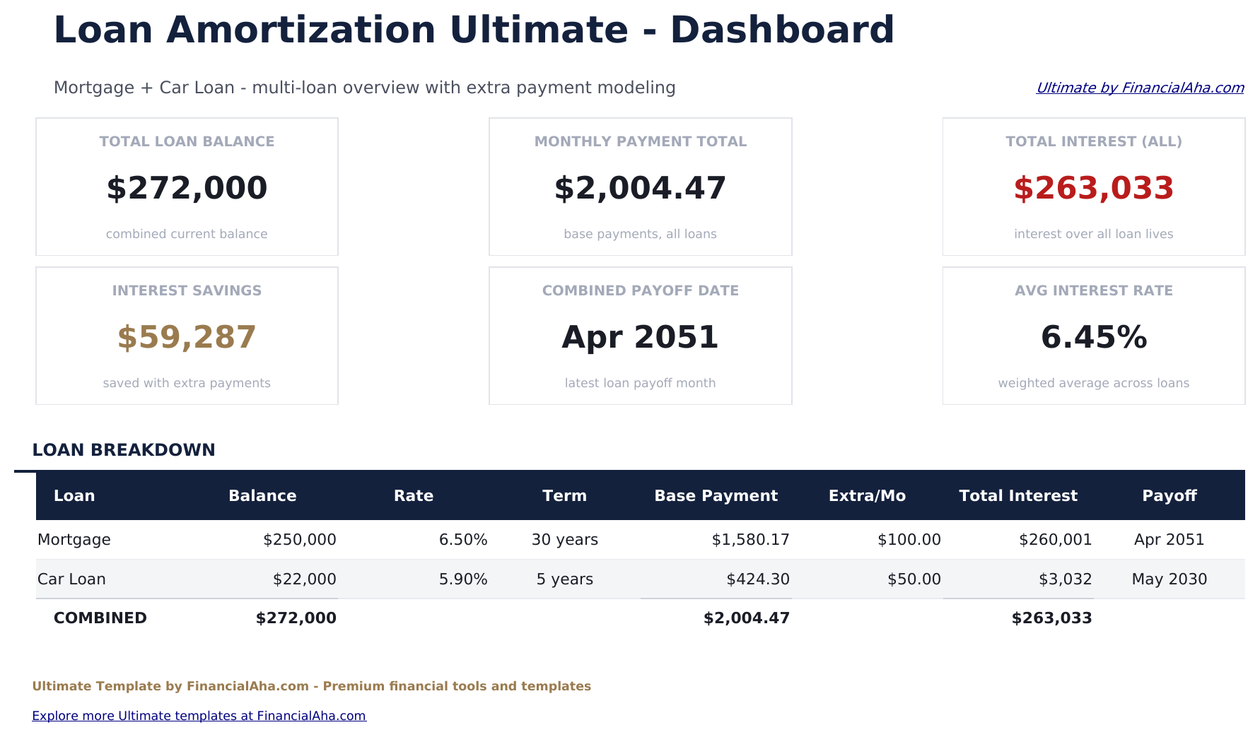Click the Monthly Payment Total card
The width and height of the screenshot is (1260, 737).
pyautogui.click(x=640, y=186)
